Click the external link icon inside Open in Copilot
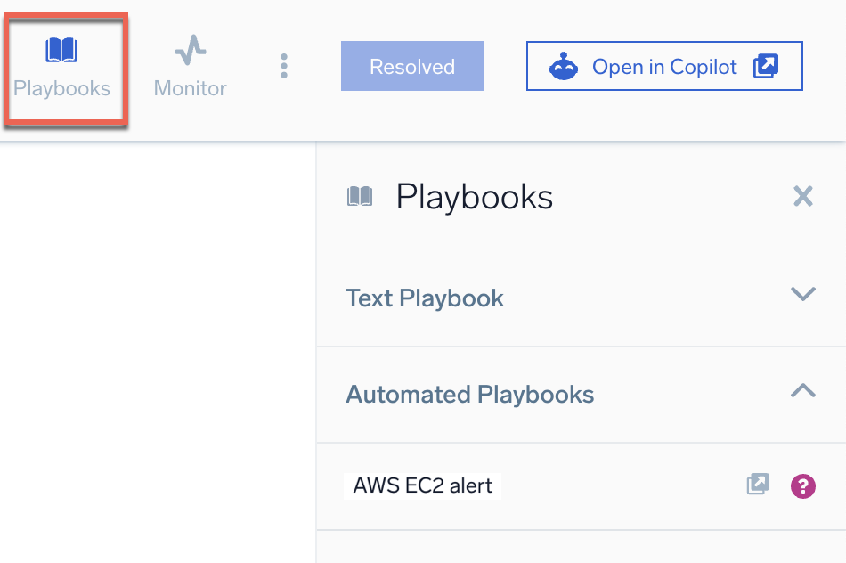Viewport: 846px width, 563px height. 764,66
